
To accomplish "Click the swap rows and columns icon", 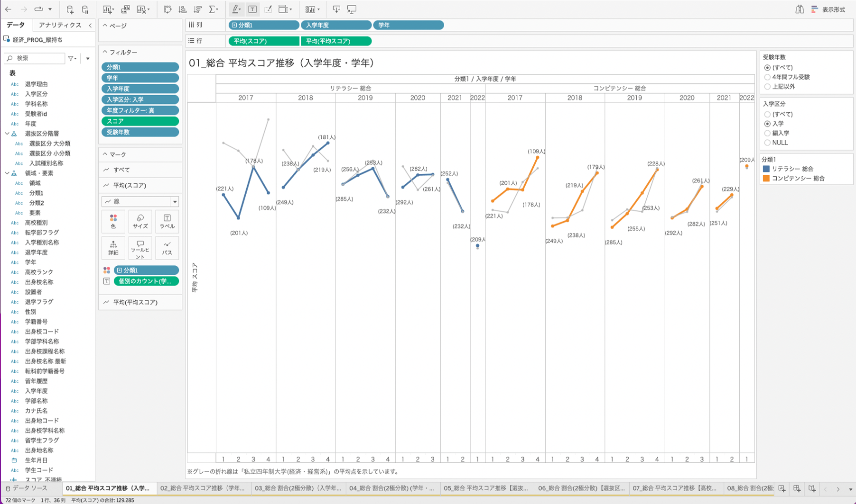I will tap(167, 9).
